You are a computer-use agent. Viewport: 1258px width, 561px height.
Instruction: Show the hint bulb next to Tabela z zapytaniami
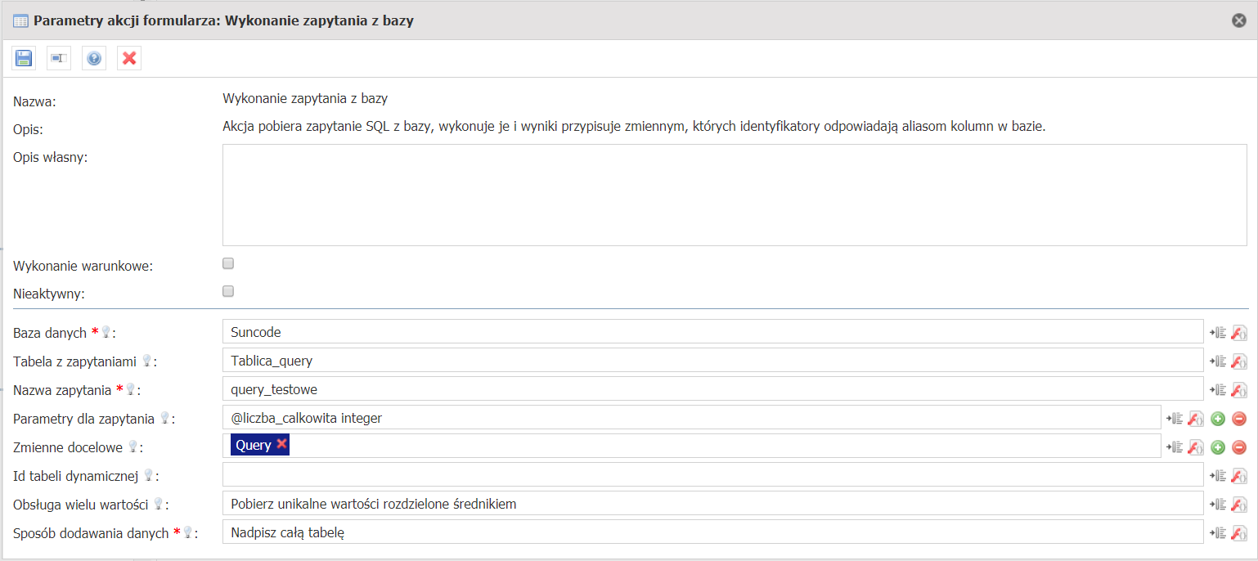pyautogui.click(x=147, y=361)
